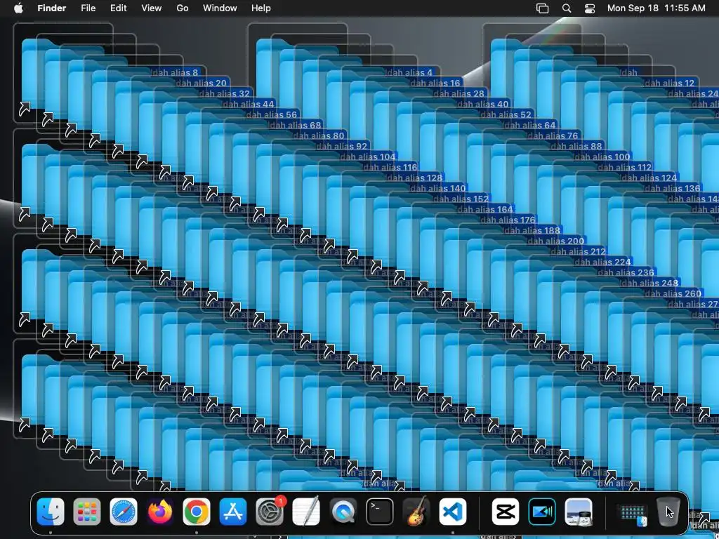The image size is (719, 539).
Task: Open the File menu
Action: tap(88, 8)
